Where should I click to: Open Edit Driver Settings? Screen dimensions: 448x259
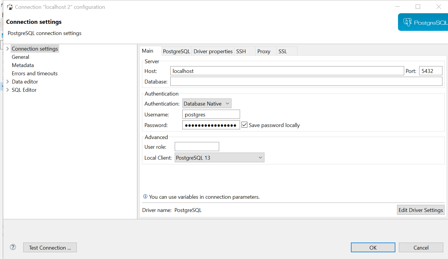click(x=421, y=210)
